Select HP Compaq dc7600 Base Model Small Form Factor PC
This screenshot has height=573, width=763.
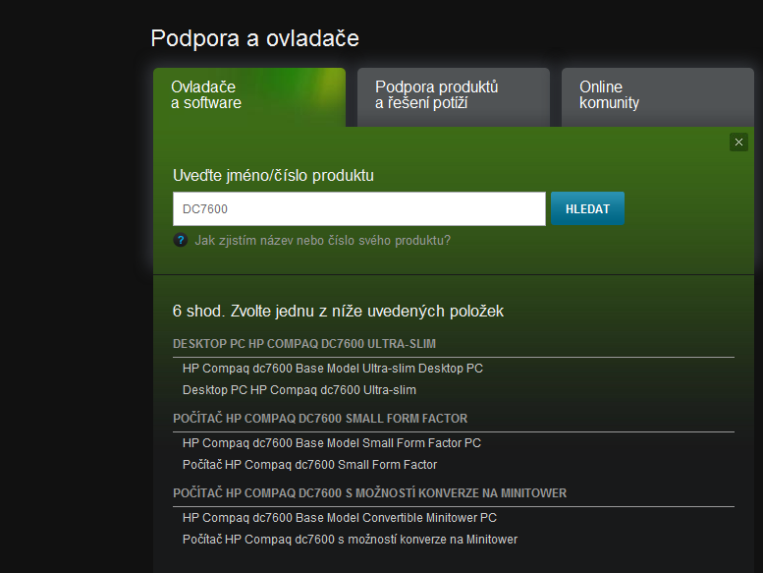coord(331,443)
